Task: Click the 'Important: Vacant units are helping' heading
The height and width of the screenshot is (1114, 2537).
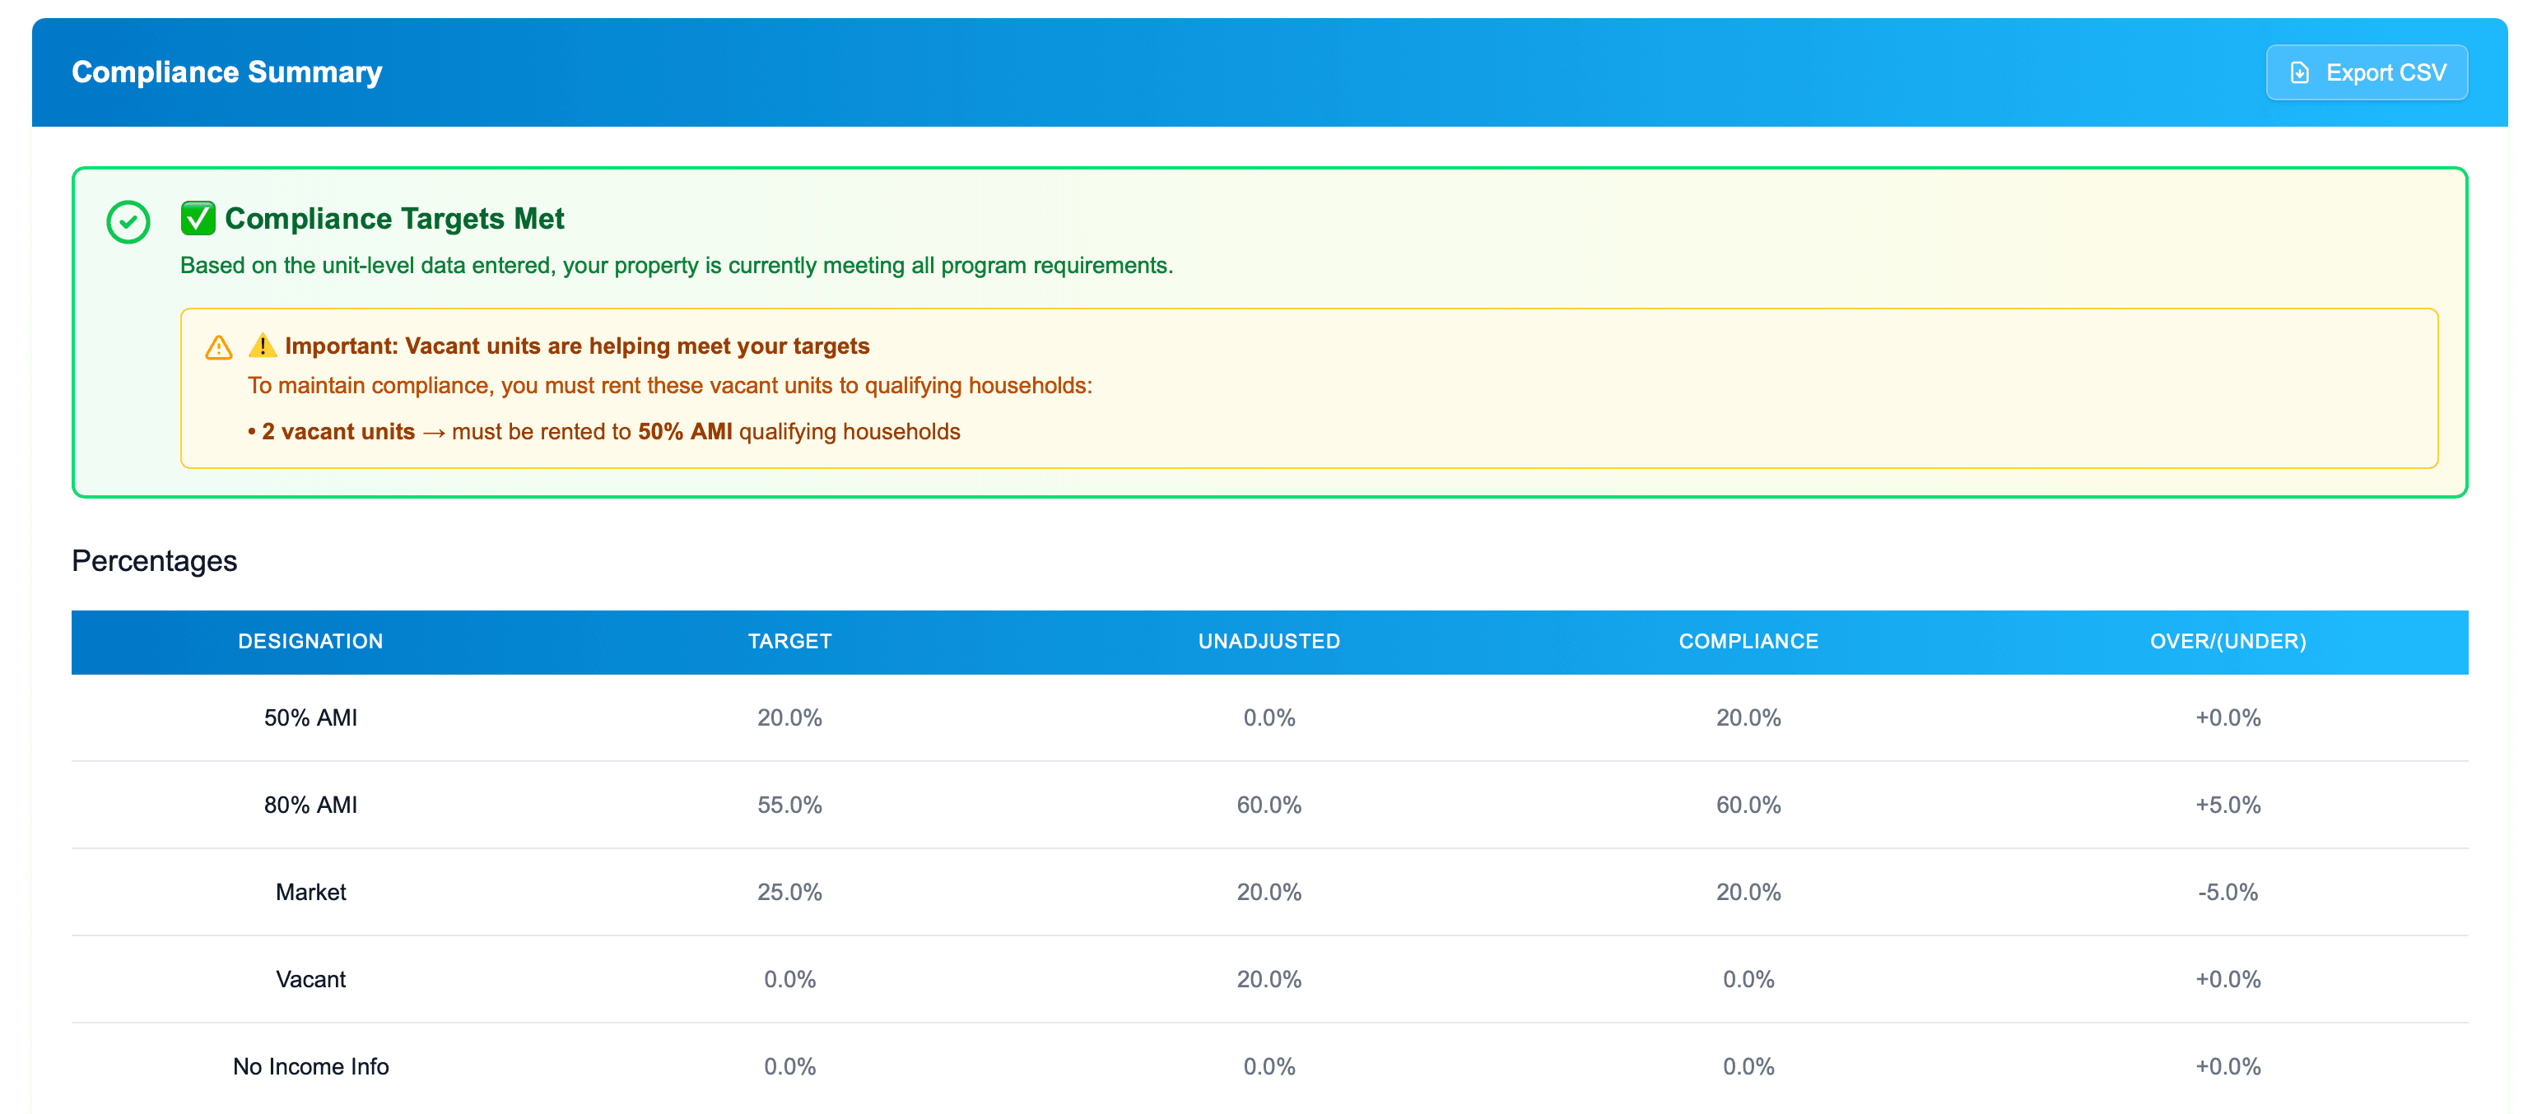Action: coord(577,346)
